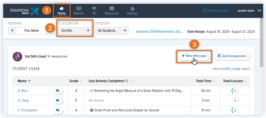Click the Contact Support link
The width and height of the screenshot is (266, 118).
coord(216,11)
